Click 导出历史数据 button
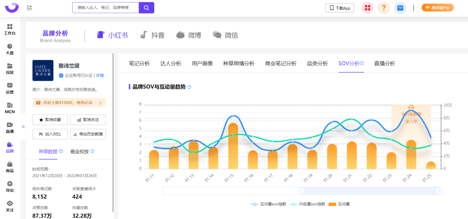Image resolution: width=468 pixels, height=219 pixels. click(88, 134)
